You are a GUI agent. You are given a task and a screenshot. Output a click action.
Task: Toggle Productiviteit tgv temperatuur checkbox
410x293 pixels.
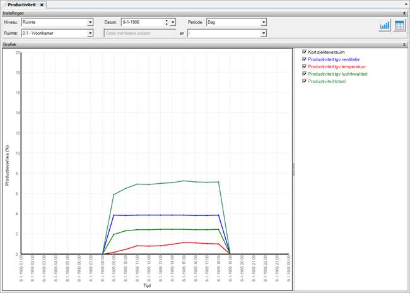(x=304, y=66)
